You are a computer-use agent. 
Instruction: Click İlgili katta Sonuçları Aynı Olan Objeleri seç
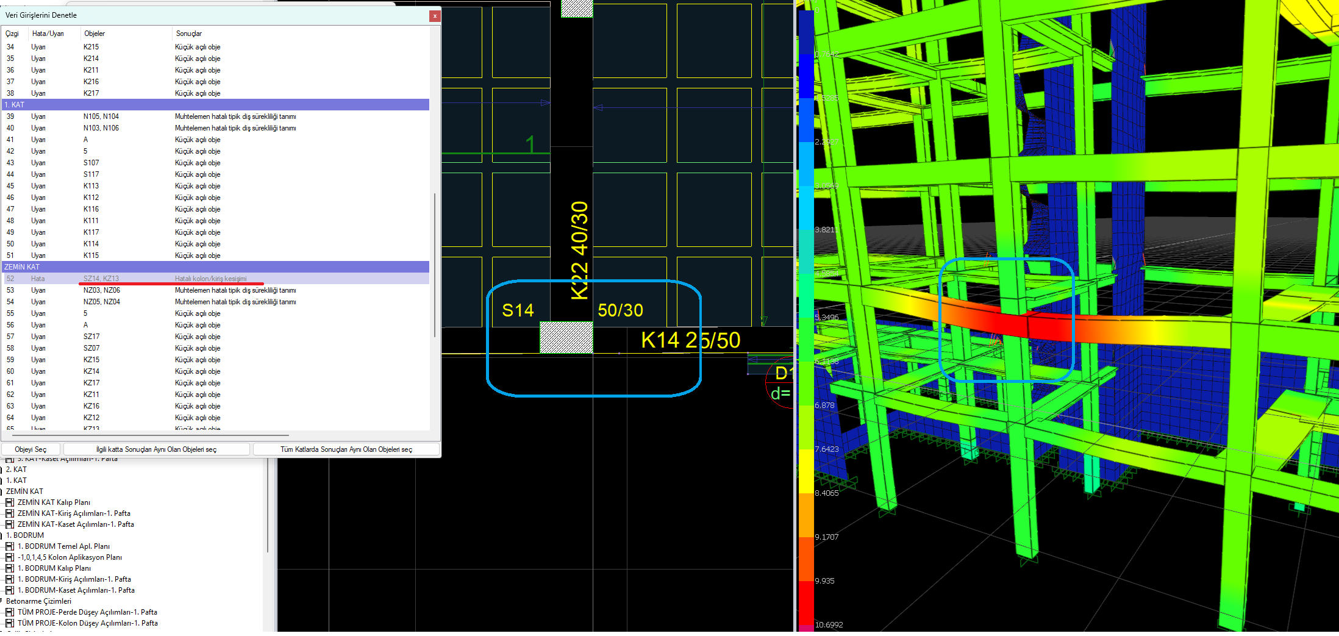pyautogui.click(x=156, y=449)
